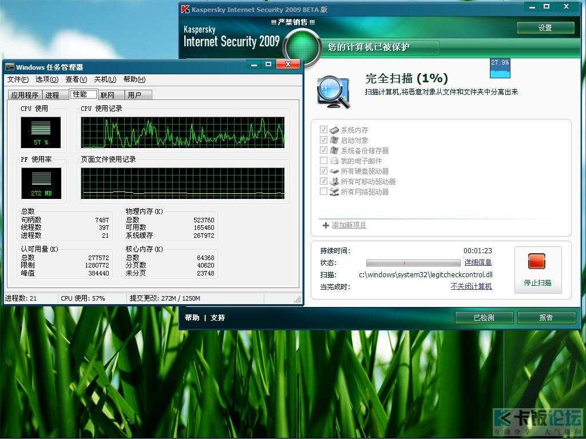Viewport: 586px width, 439px height.
Task: Close the Windows Task Manager window
Action: click(x=288, y=64)
